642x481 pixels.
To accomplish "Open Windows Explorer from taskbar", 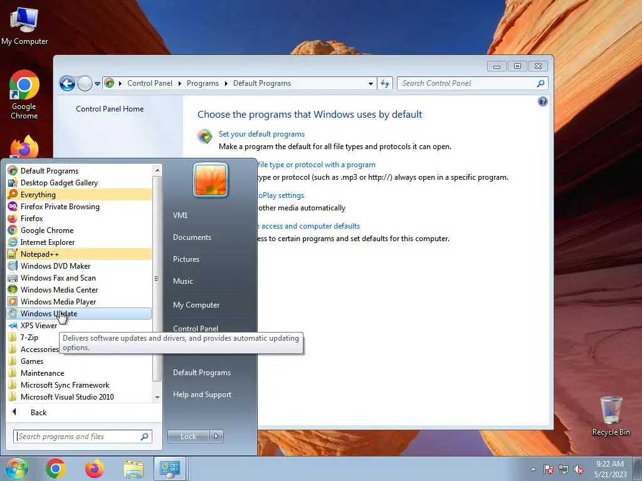I will coord(134,468).
